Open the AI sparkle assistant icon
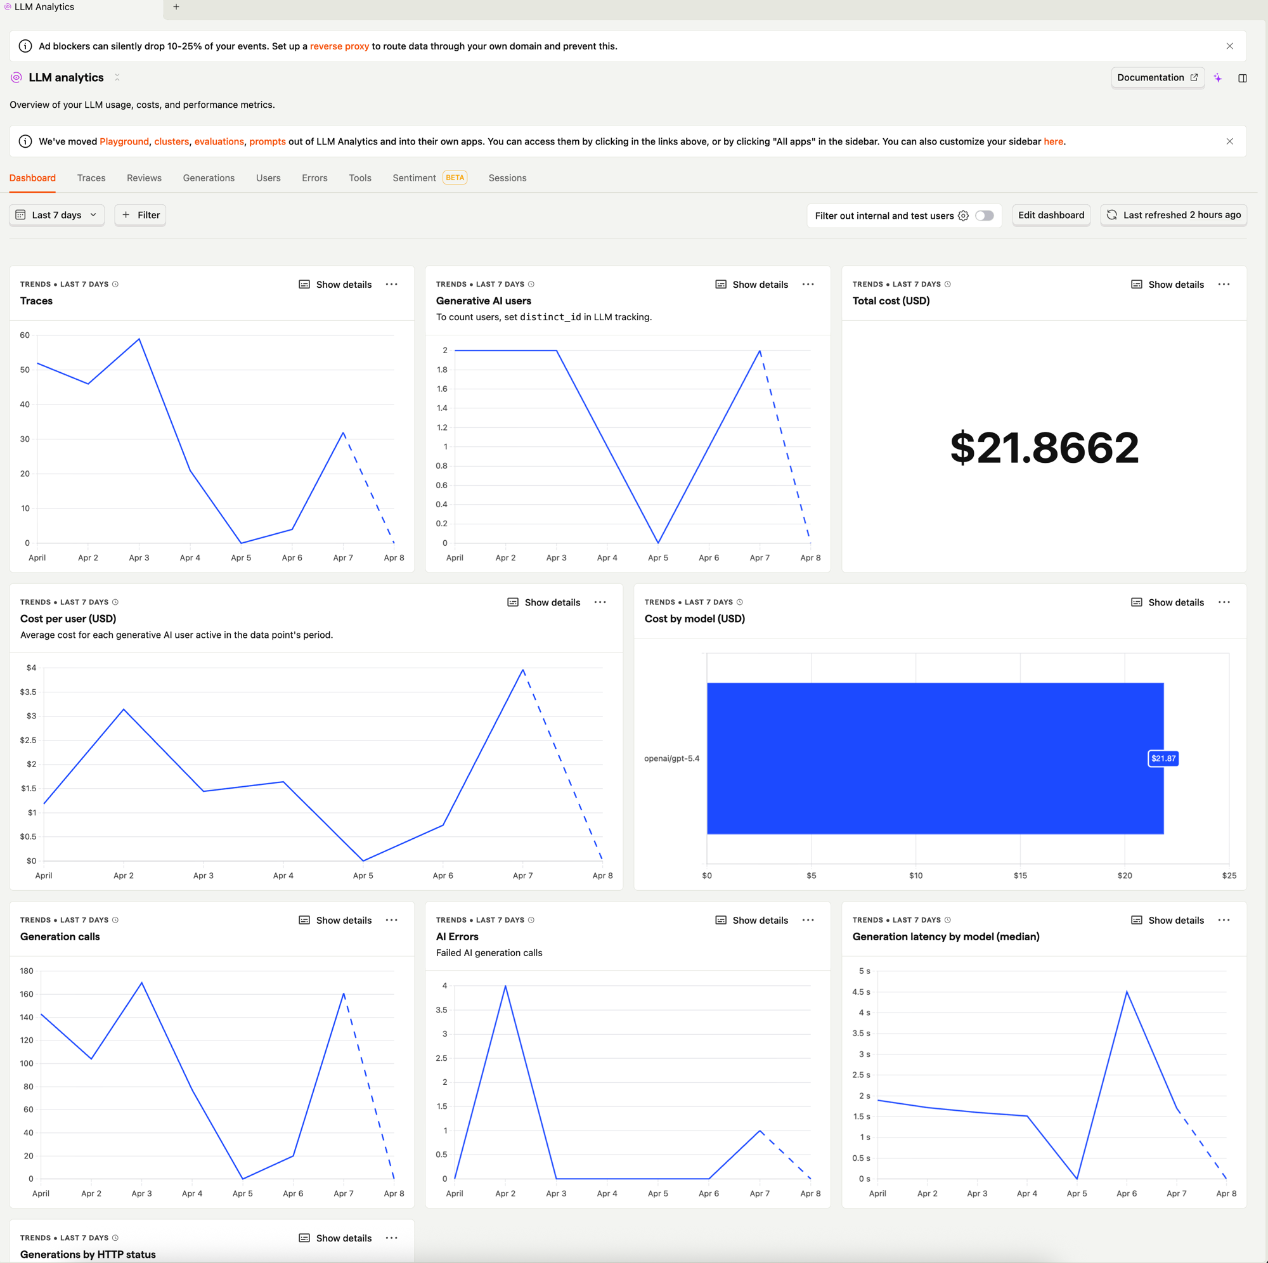This screenshot has width=1268, height=1263. point(1217,78)
